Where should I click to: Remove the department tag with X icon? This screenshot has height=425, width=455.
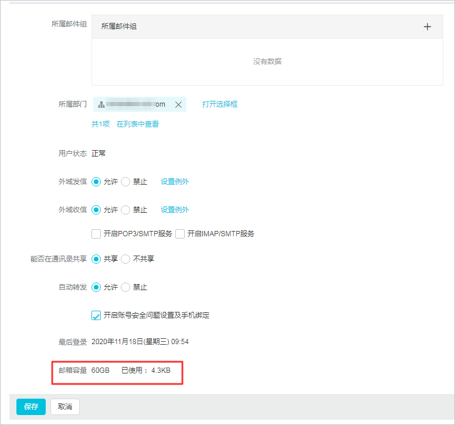coord(178,105)
